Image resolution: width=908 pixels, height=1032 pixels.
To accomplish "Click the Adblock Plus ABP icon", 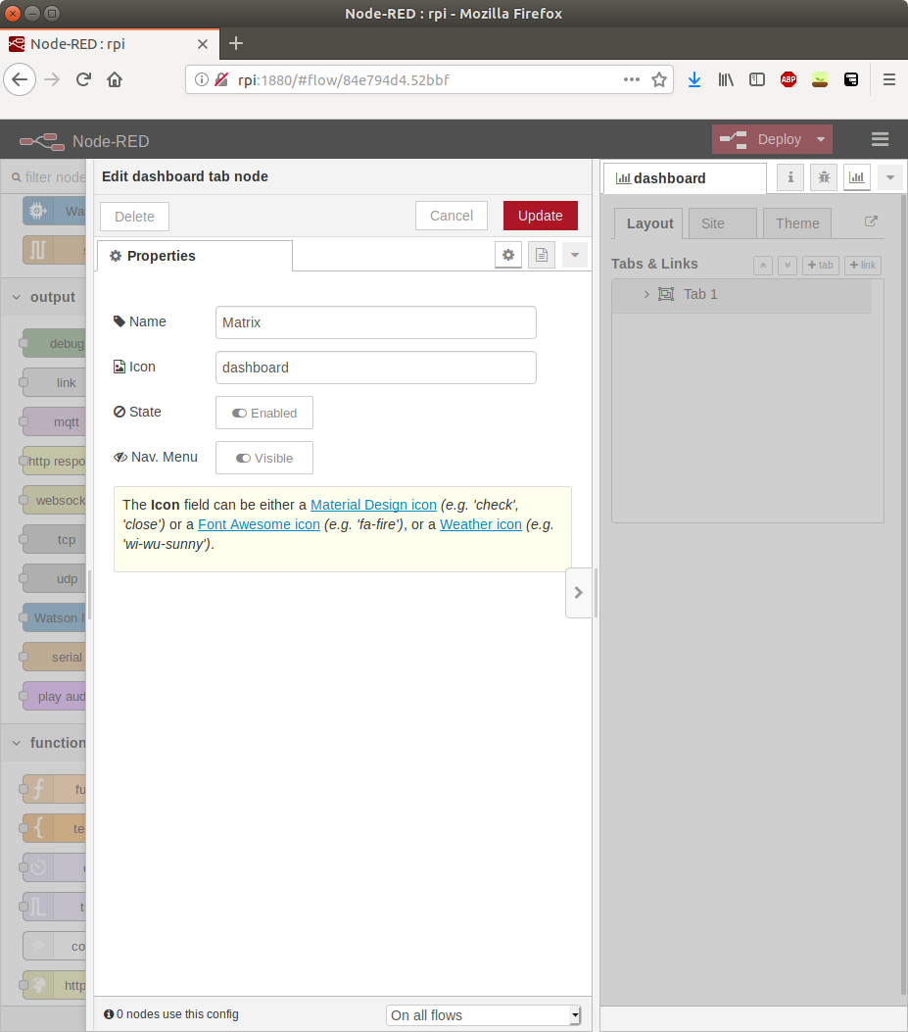I will click(789, 79).
